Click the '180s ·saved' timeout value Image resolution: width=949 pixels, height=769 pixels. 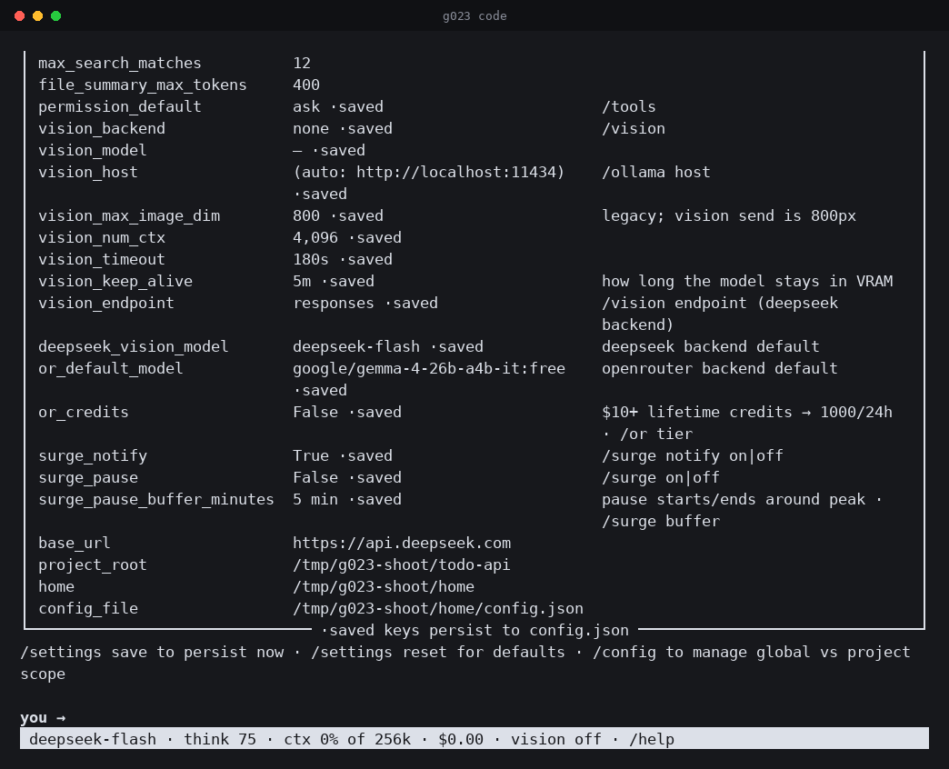pos(343,259)
